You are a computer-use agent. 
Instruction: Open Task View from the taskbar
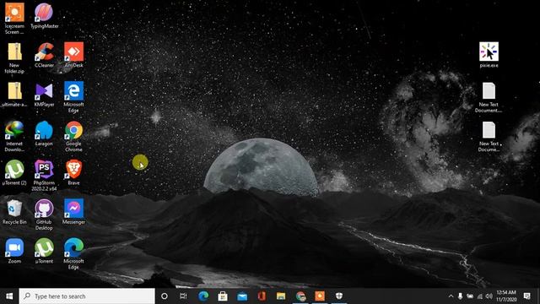pos(183,296)
